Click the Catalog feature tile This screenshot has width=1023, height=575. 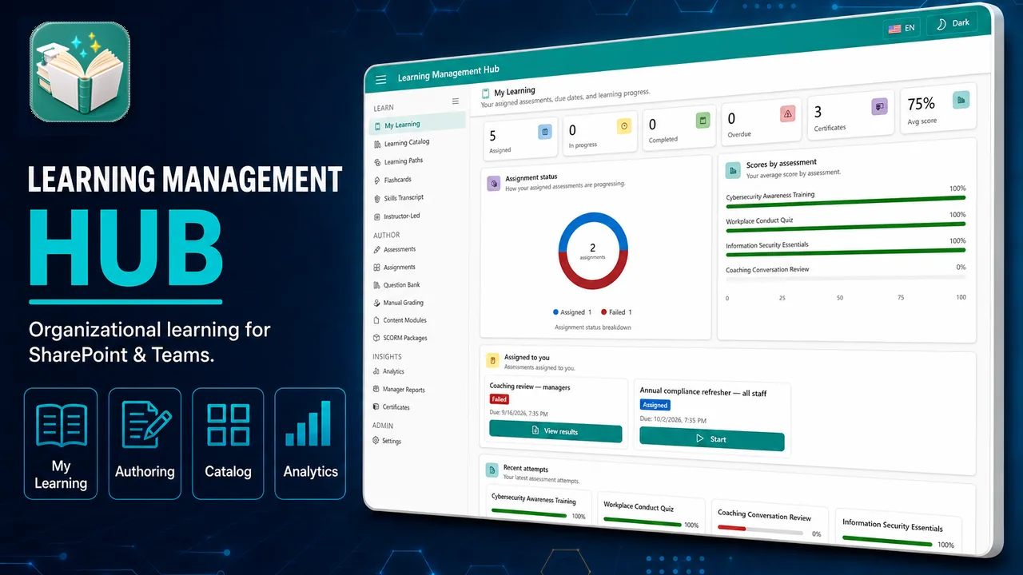point(228,443)
